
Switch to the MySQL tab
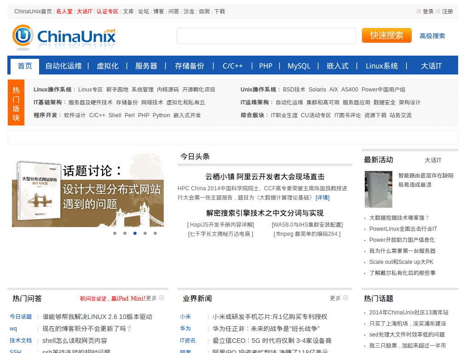(x=299, y=66)
